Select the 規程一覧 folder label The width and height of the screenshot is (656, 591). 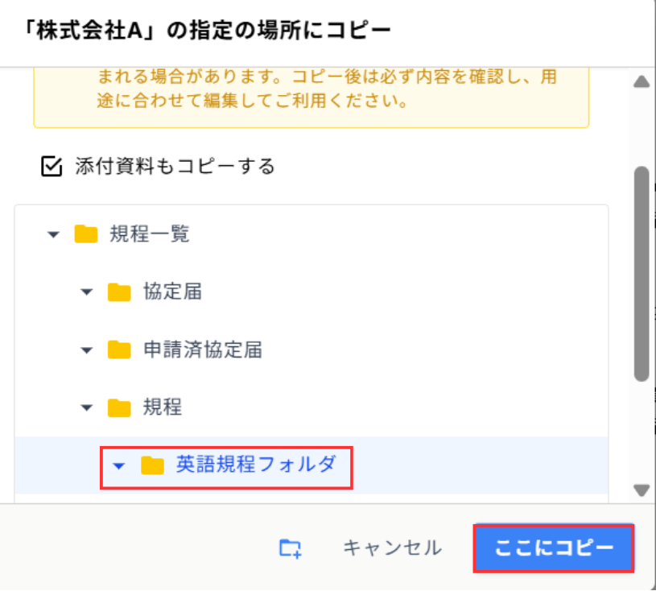[x=149, y=234]
